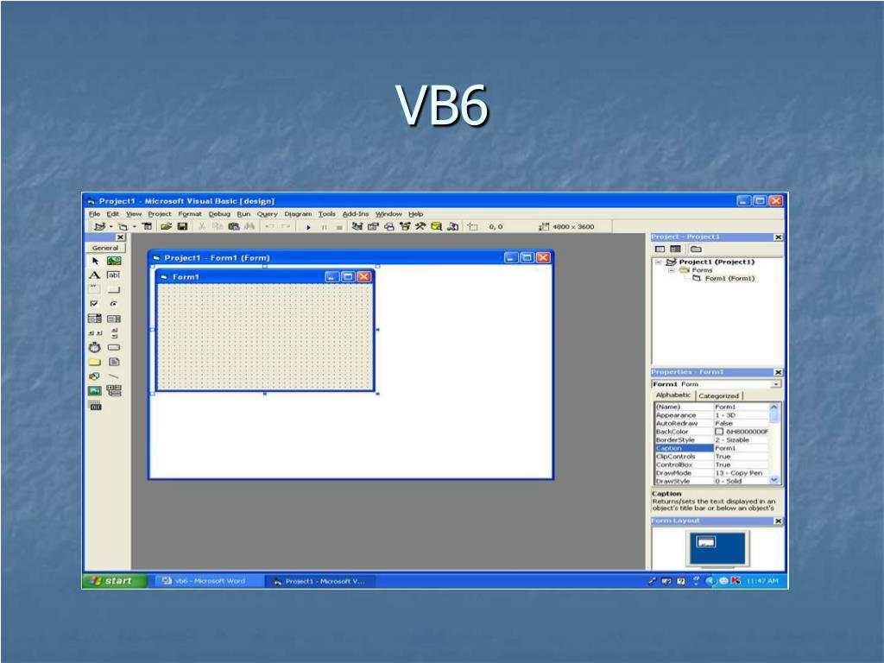Select the OptionButton control tool
Image resolution: width=884 pixels, height=663 pixels.
[x=114, y=304]
